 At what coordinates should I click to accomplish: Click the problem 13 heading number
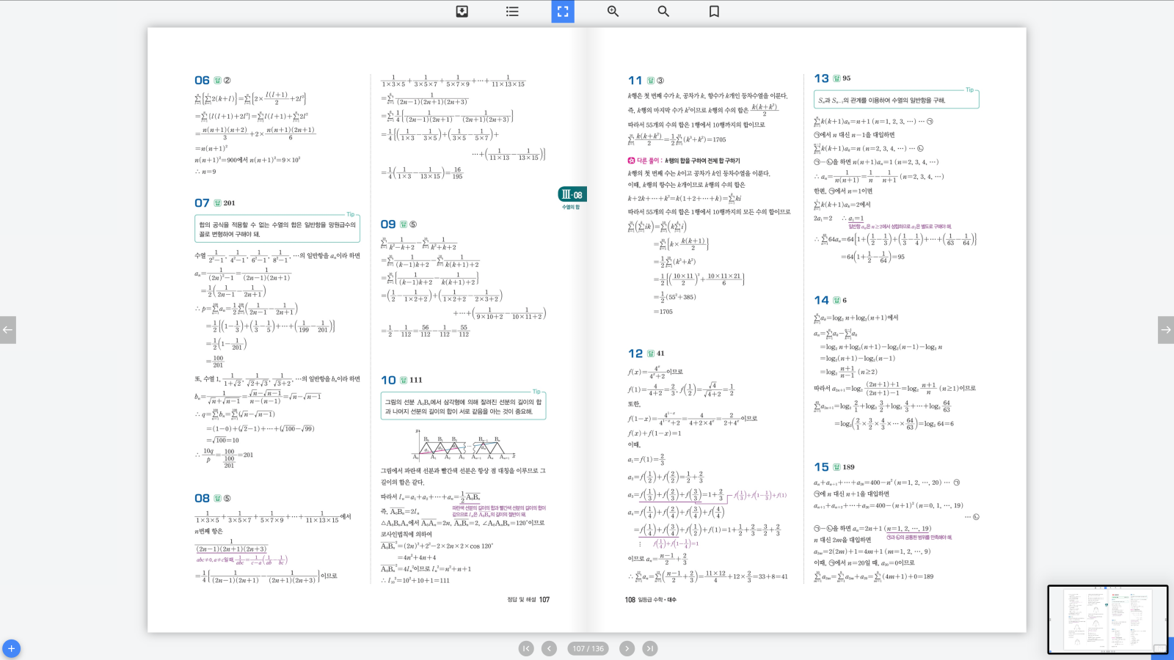coord(821,78)
